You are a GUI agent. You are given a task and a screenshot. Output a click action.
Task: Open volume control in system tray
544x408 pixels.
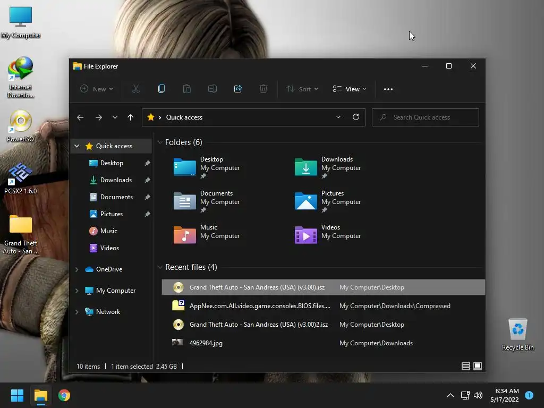(x=478, y=395)
